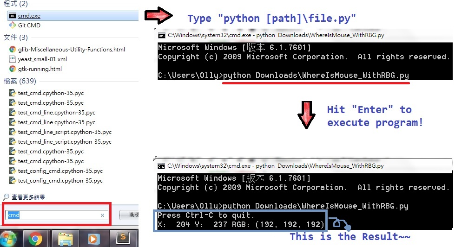
Task: Open glib-Miscellaneous-Utility-Functions.html document
Action: (x=71, y=49)
